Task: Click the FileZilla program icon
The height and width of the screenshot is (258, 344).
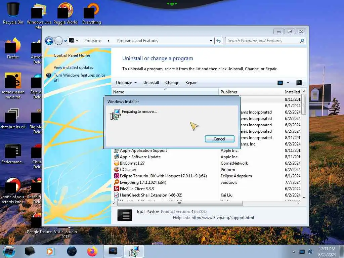Action: pyautogui.click(x=117, y=189)
